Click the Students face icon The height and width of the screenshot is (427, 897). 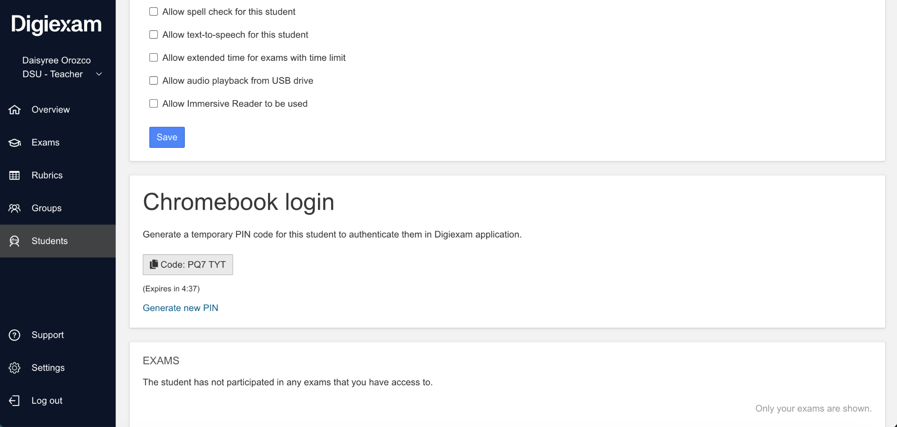pos(14,241)
